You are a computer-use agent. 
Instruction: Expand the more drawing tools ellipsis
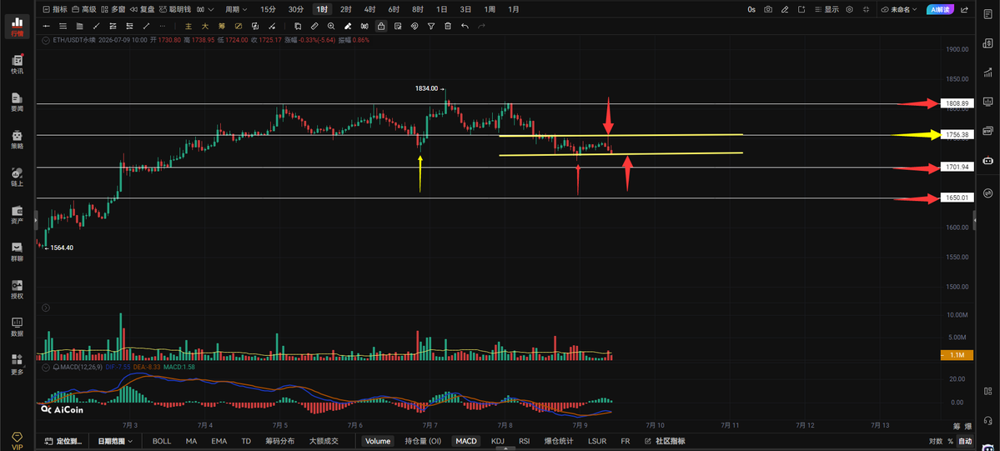(x=163, y=26)
